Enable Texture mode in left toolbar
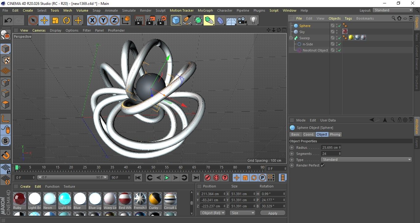The height and width of the screenshot is (223, 420). click(6, 60)
